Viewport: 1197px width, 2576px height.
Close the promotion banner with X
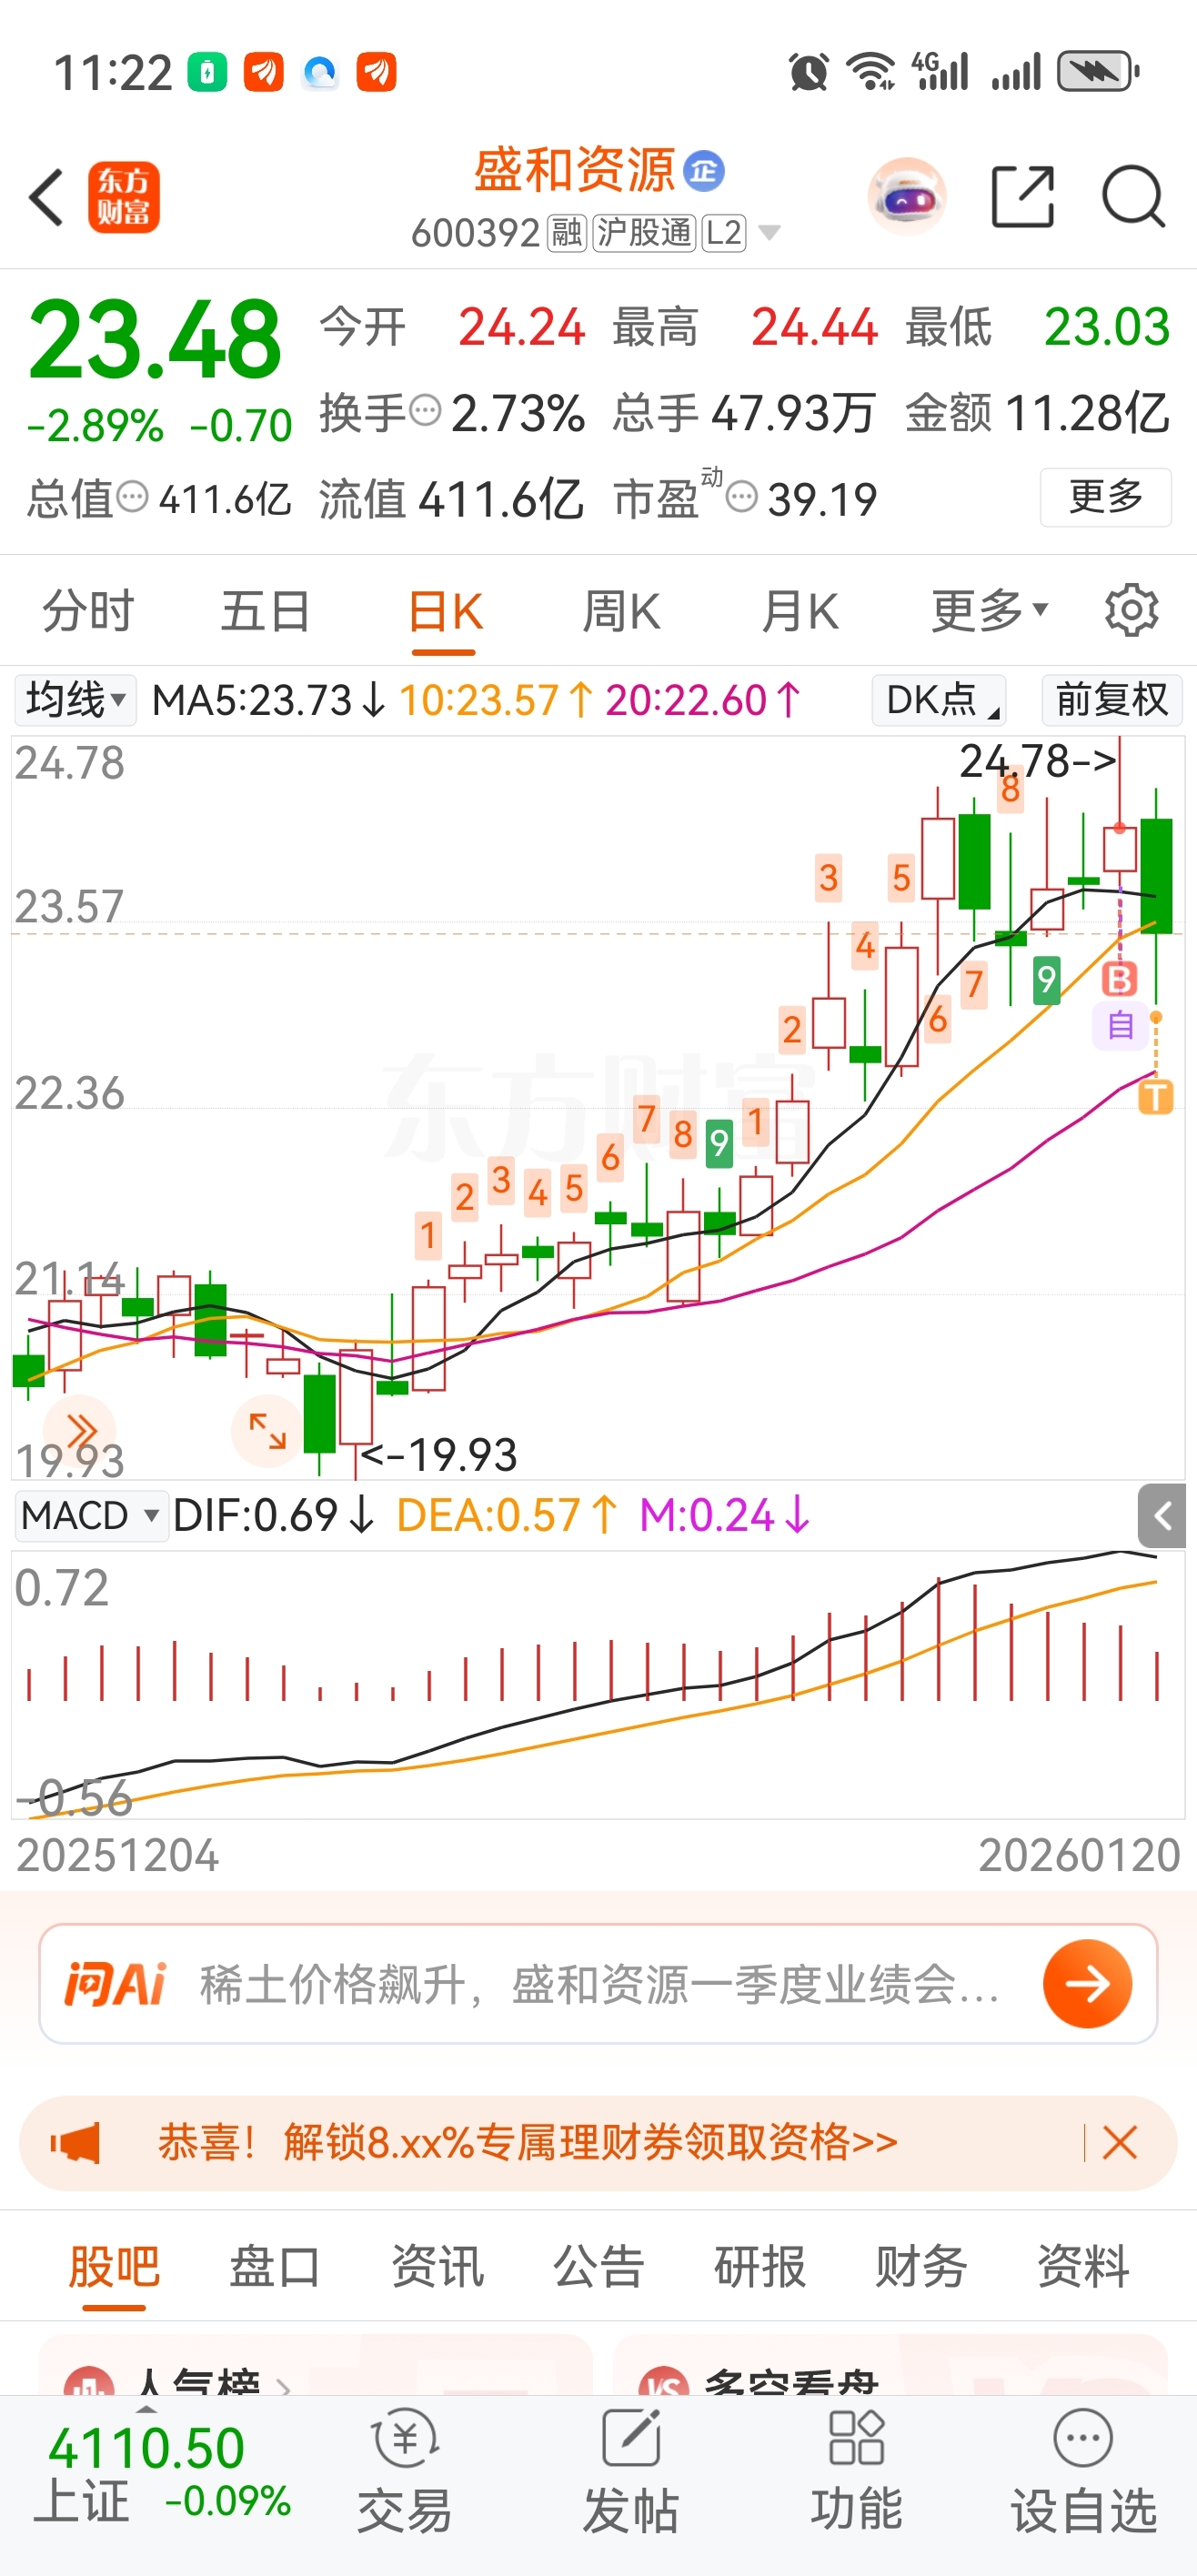(1119, 2143)
